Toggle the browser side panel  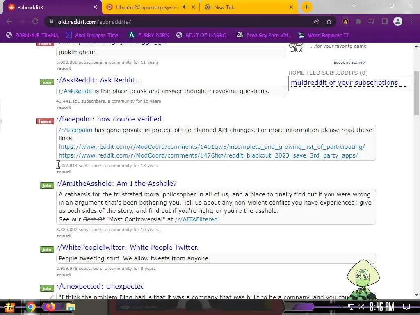[x=385, y=21]
